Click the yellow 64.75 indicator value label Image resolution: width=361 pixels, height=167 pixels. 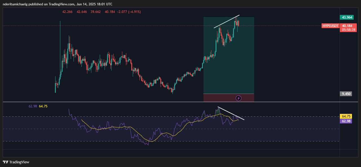click(x=346, y=116)
